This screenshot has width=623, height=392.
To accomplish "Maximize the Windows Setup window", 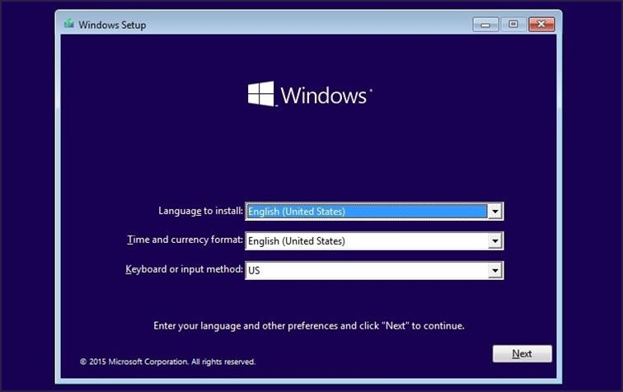I will click(x=513, y=24).
